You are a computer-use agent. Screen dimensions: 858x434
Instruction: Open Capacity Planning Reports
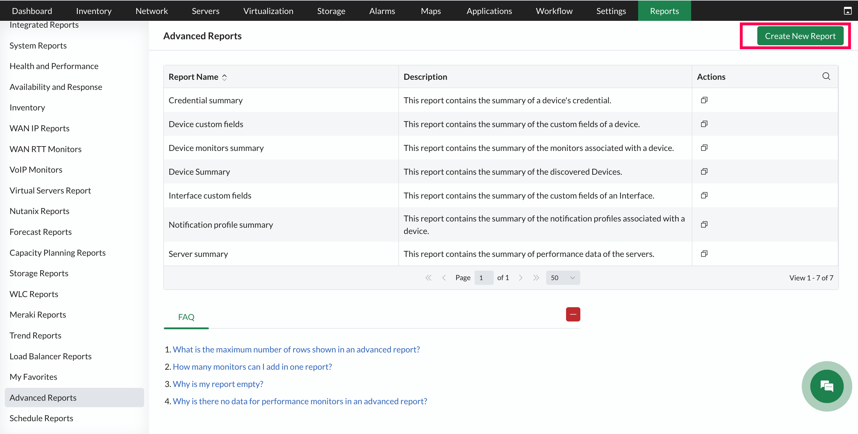57,253
